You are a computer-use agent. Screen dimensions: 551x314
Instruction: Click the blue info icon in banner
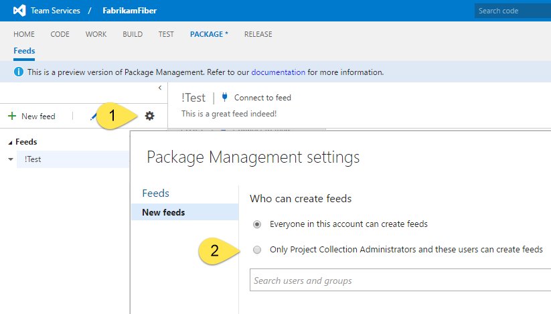point(19,72)
